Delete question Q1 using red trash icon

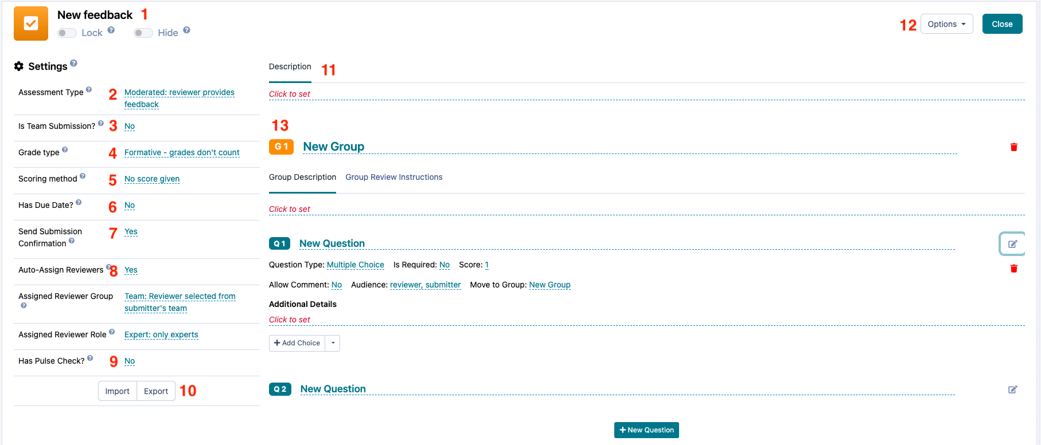coord(1013,269)
